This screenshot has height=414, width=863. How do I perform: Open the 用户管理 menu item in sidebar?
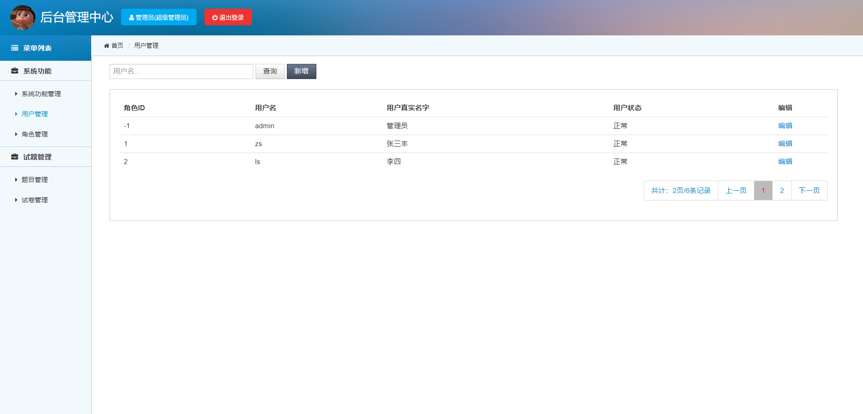coord(34,113)
